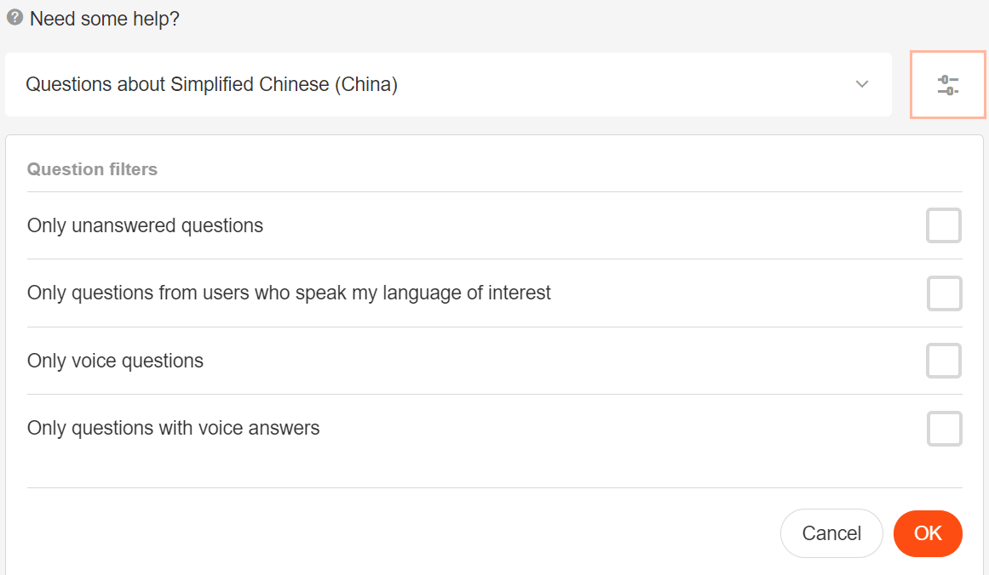Click the question mark help icon
Screen dimensions: 989x575
point(14,18)
